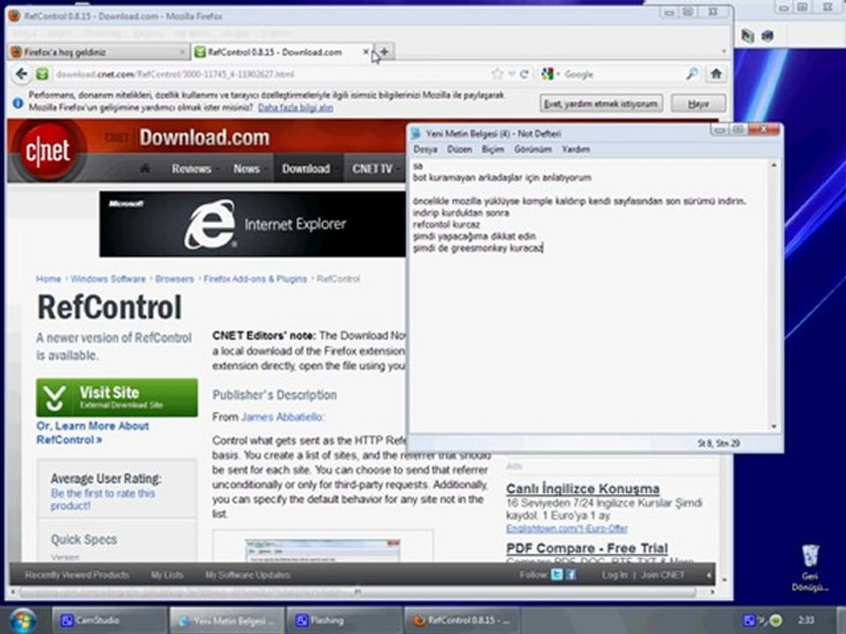Open new tab with plus button

click(384, 52)
